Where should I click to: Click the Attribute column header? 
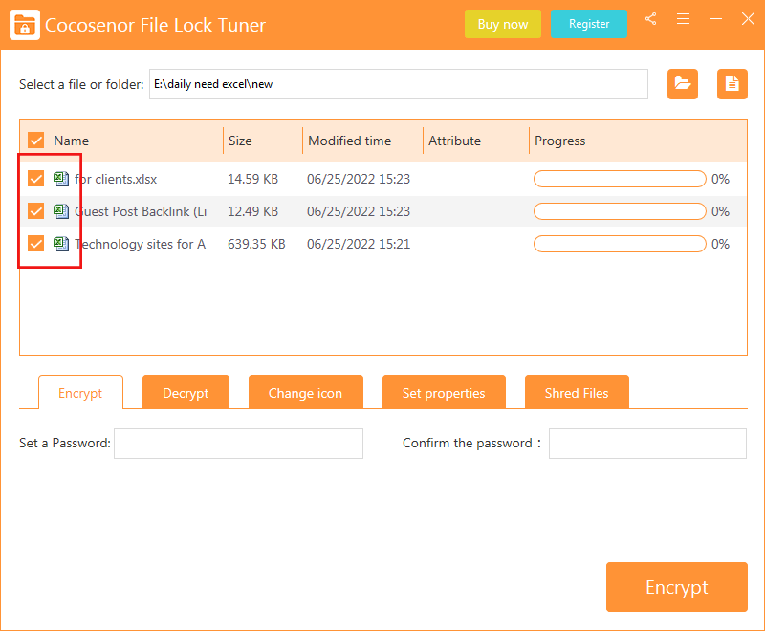[454, 141]
